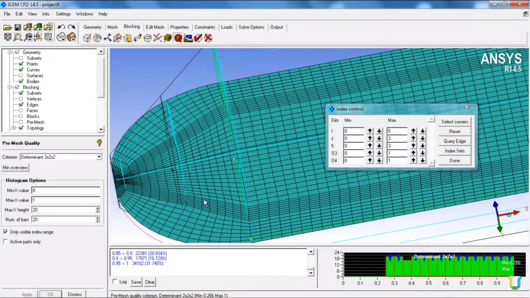
Task: Switch to Edit Mesh tab
Action: click(x=155, y=27)
